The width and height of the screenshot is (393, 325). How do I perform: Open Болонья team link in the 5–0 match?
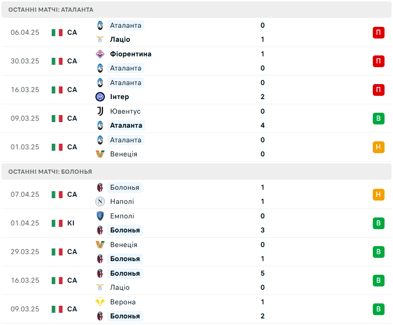pyautogui.click(x=125, y=273)
